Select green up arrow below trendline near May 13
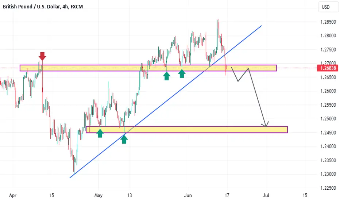This screenshot has width=340, height=201. (124, 139)
